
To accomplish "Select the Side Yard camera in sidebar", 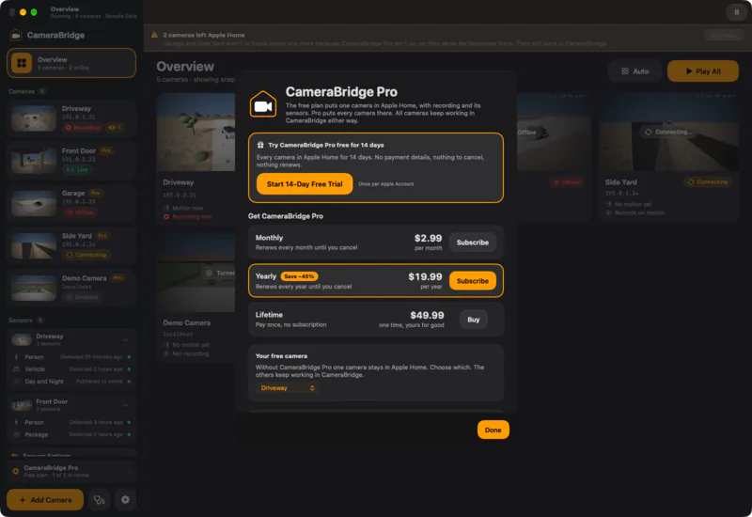I will pos(71,245).
